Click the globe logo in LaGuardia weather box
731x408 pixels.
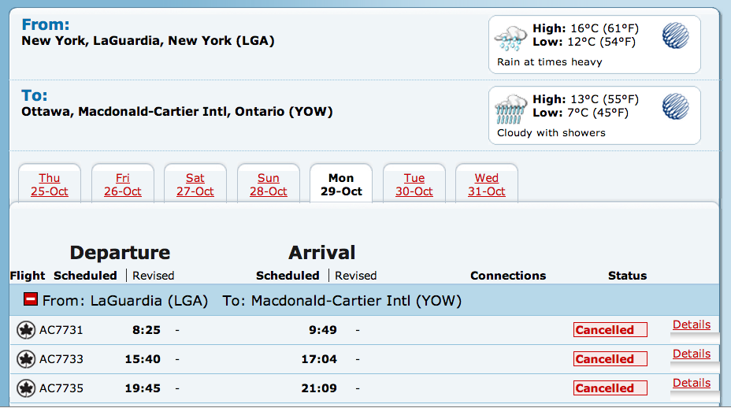(x=675, y=35)
